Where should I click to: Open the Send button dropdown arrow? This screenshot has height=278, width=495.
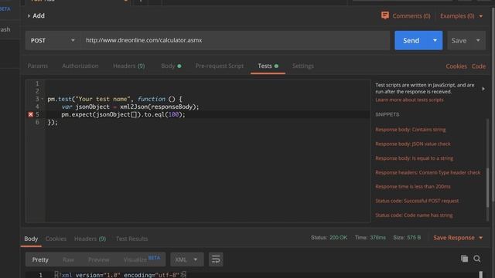tap(435, 40)
